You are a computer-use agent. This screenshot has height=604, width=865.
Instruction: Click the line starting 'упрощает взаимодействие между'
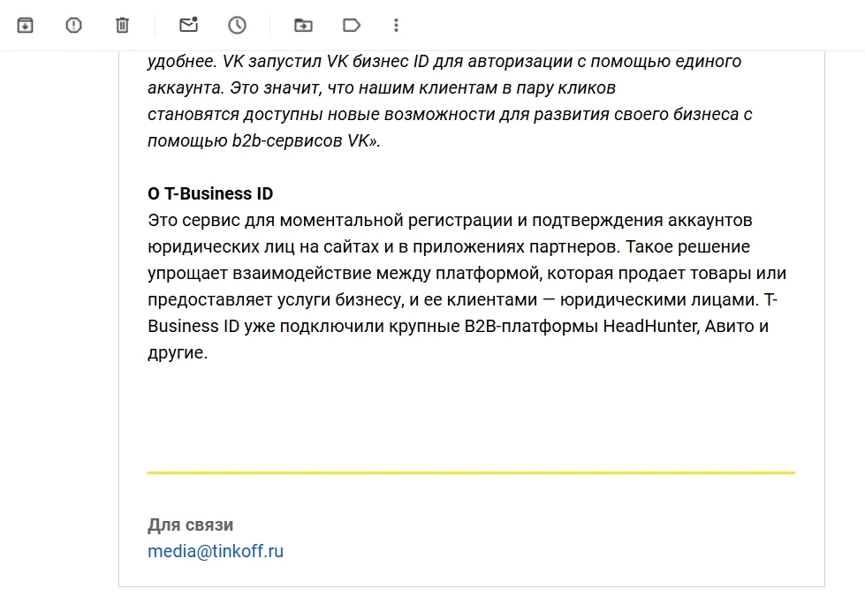tap(467, 274)
